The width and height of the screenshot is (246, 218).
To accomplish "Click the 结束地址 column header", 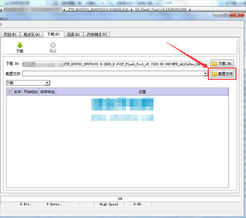I will tap(47, 92).
